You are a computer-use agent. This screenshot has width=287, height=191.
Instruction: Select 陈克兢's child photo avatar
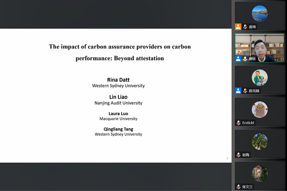tap(259, 77)
